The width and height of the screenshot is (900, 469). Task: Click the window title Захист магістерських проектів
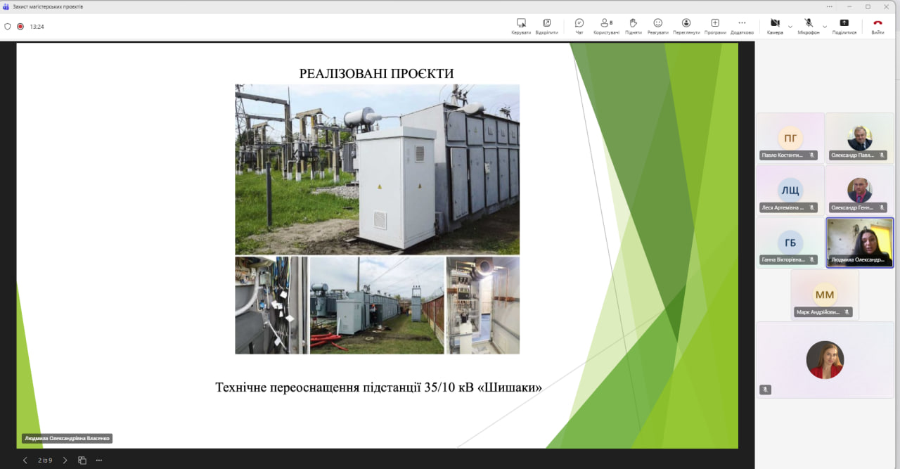click(x=48, y=6)
